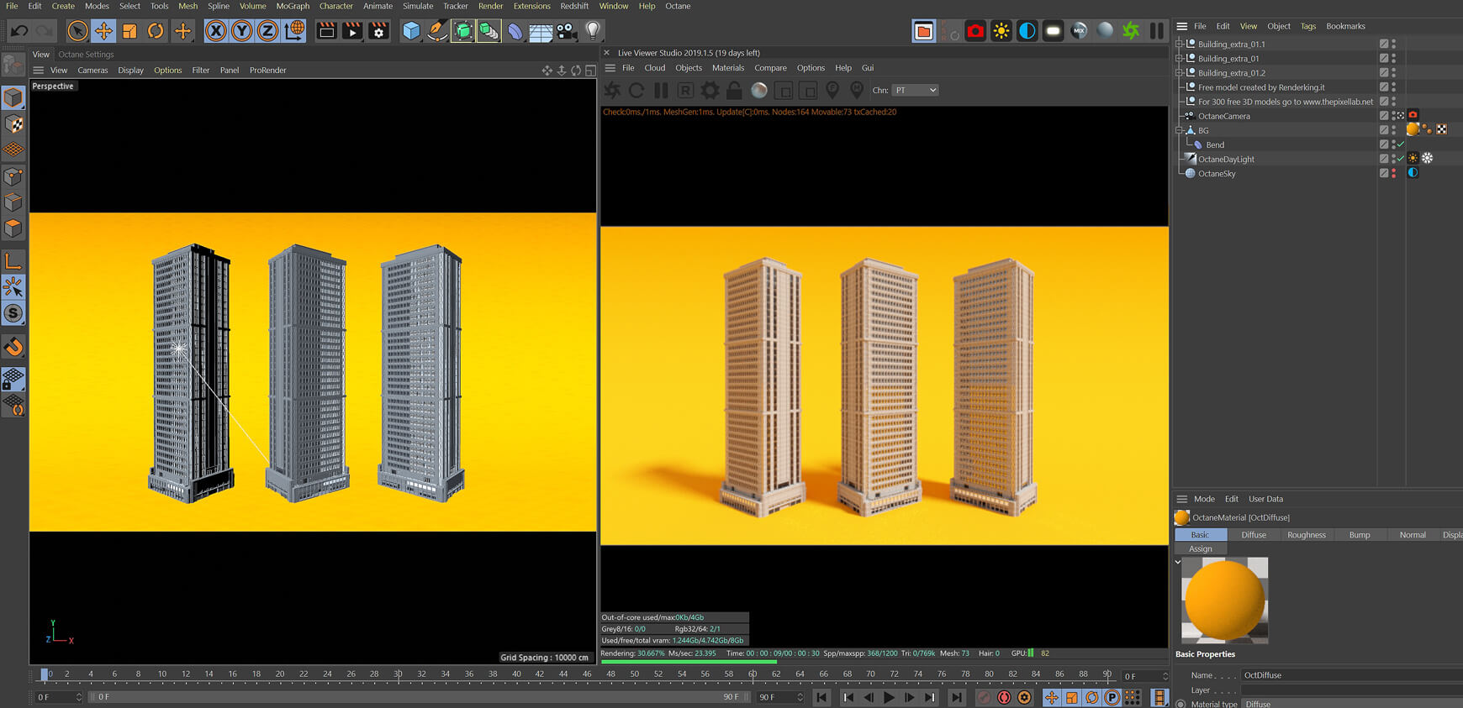Open Compare menu in Live Viewer
The width and height of the screenshot is (1463, 708).
(770, 68)
